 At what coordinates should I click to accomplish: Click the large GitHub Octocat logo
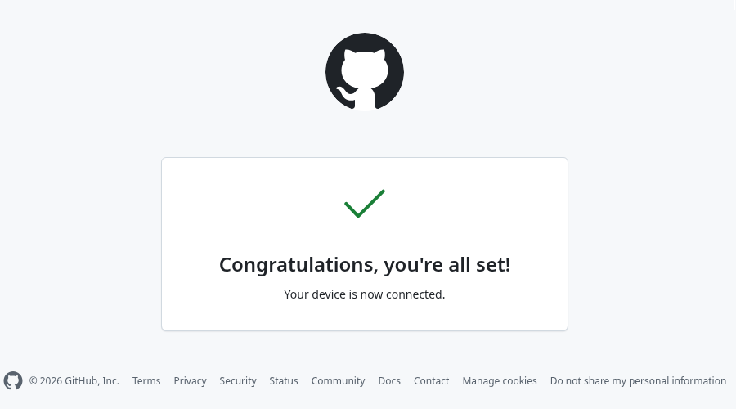(x=365, y=72)
